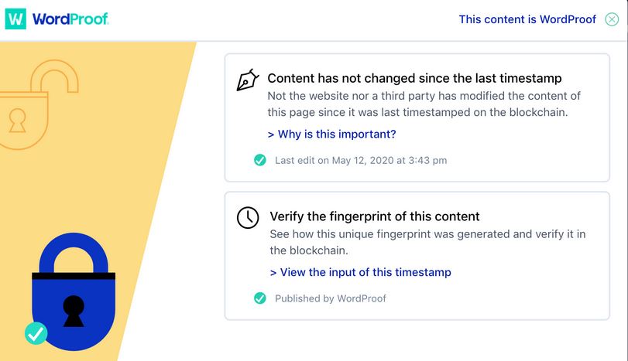This screenshot has height=361, width=628.
Task: Click the green checkmark next to Published by WordProof
Action: tap(260, 298)
